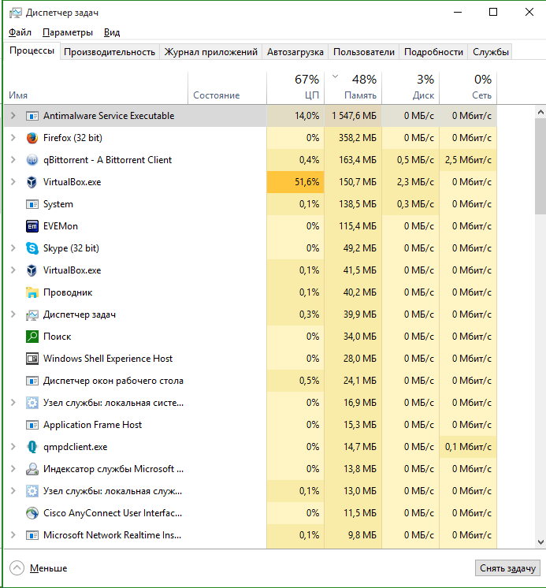This screenshot has height=588, width=546.
Task: Open the Вид menu
Action: coord(112,32)
